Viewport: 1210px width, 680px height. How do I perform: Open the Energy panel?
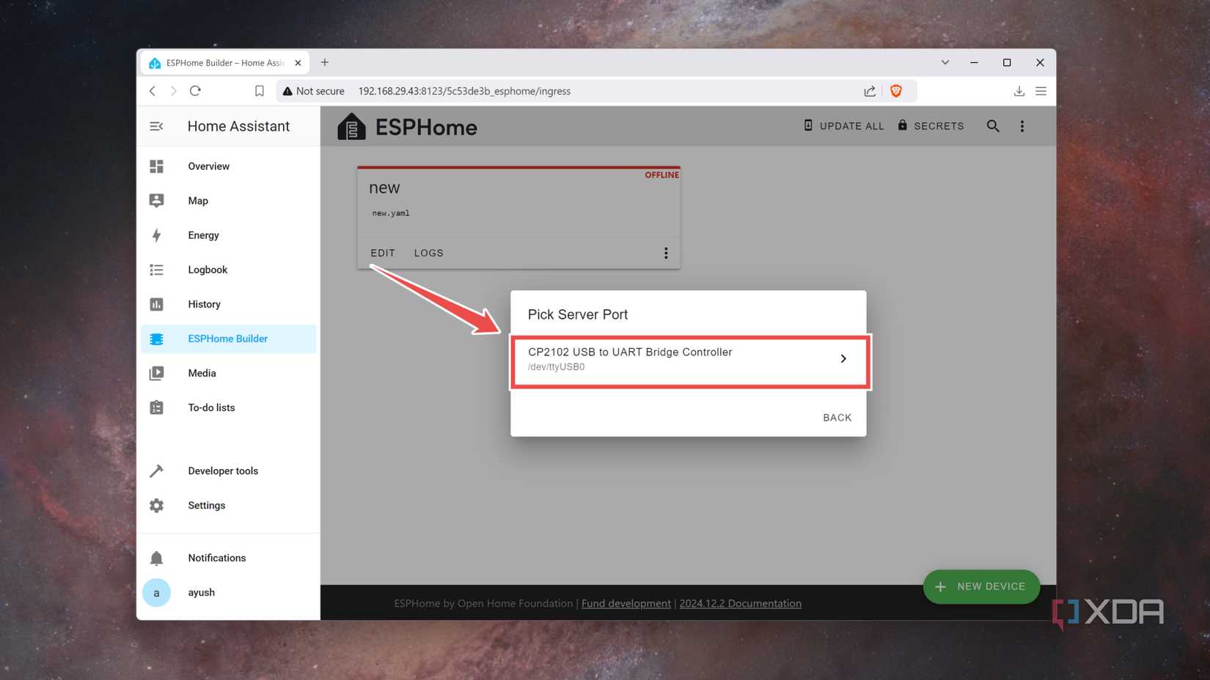[x=202, y=234]
